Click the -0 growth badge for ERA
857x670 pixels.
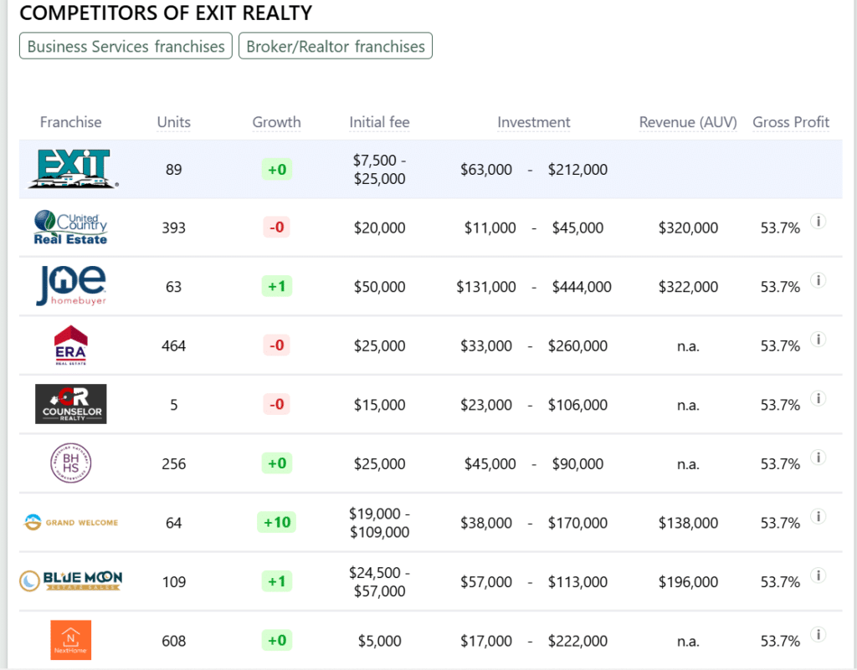[x=276, y=345]
